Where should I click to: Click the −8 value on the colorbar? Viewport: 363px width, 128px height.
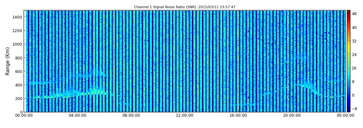[354, 109]
